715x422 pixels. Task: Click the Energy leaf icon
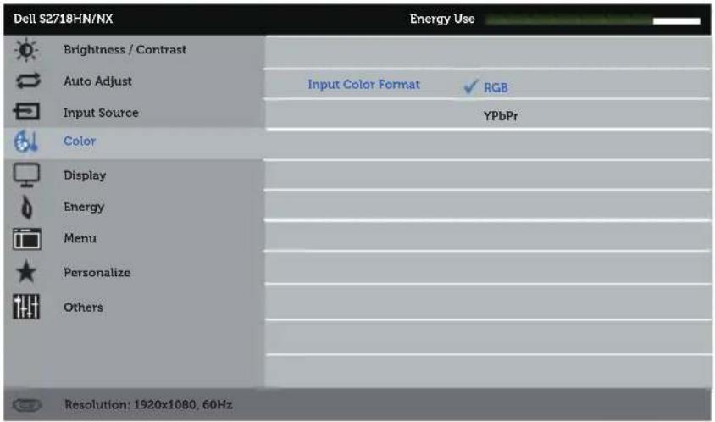tap(27, 207)
